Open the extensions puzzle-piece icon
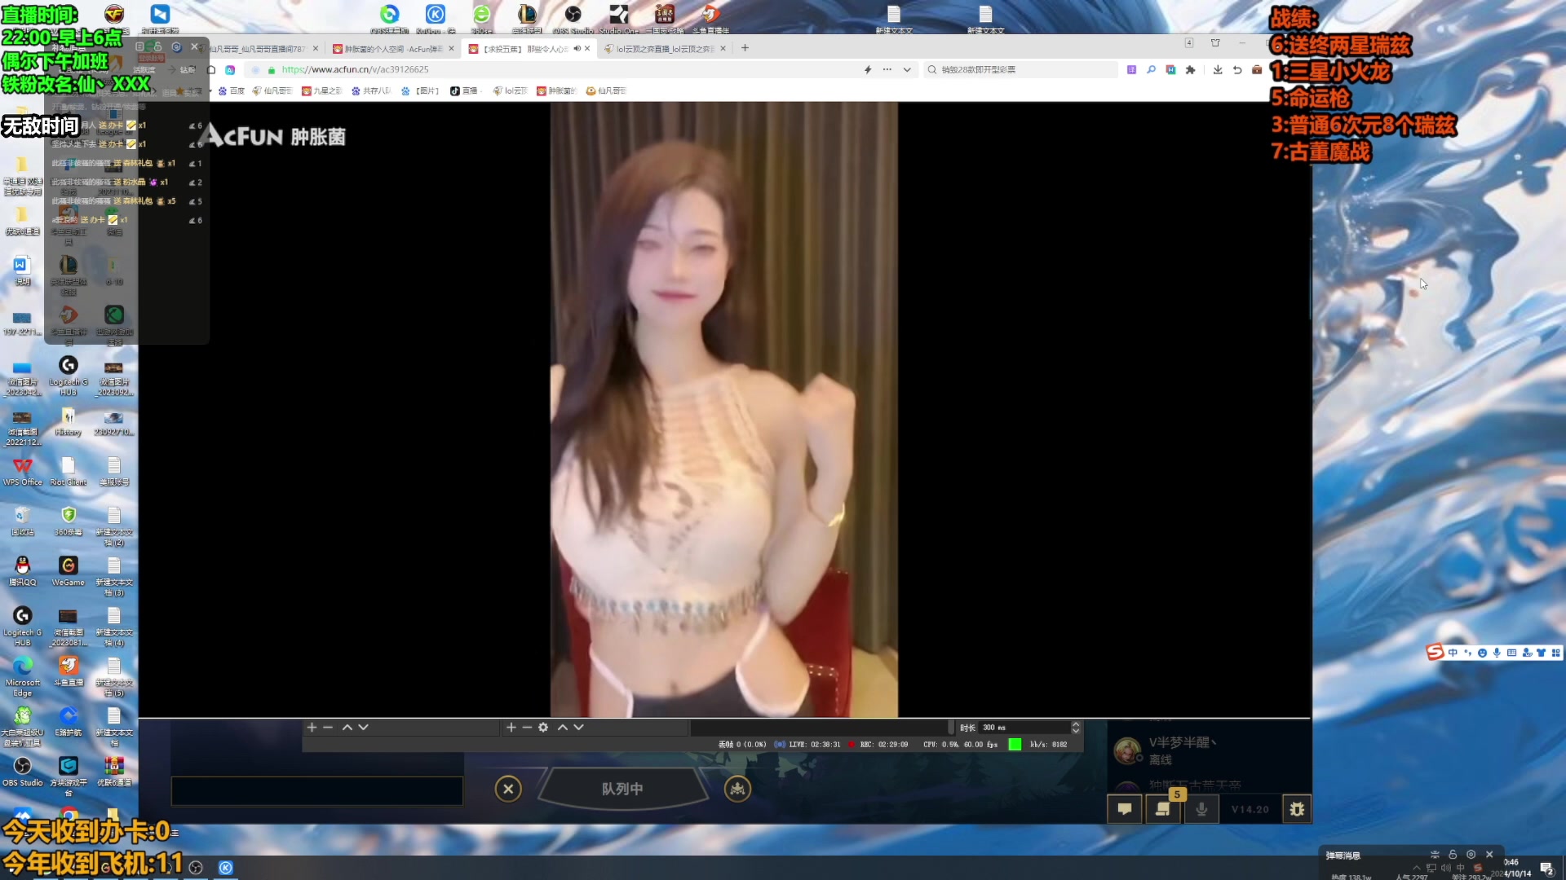The width and height of the screenshot is (1566, 880). pyautogui.click(x=1191, y=70)
